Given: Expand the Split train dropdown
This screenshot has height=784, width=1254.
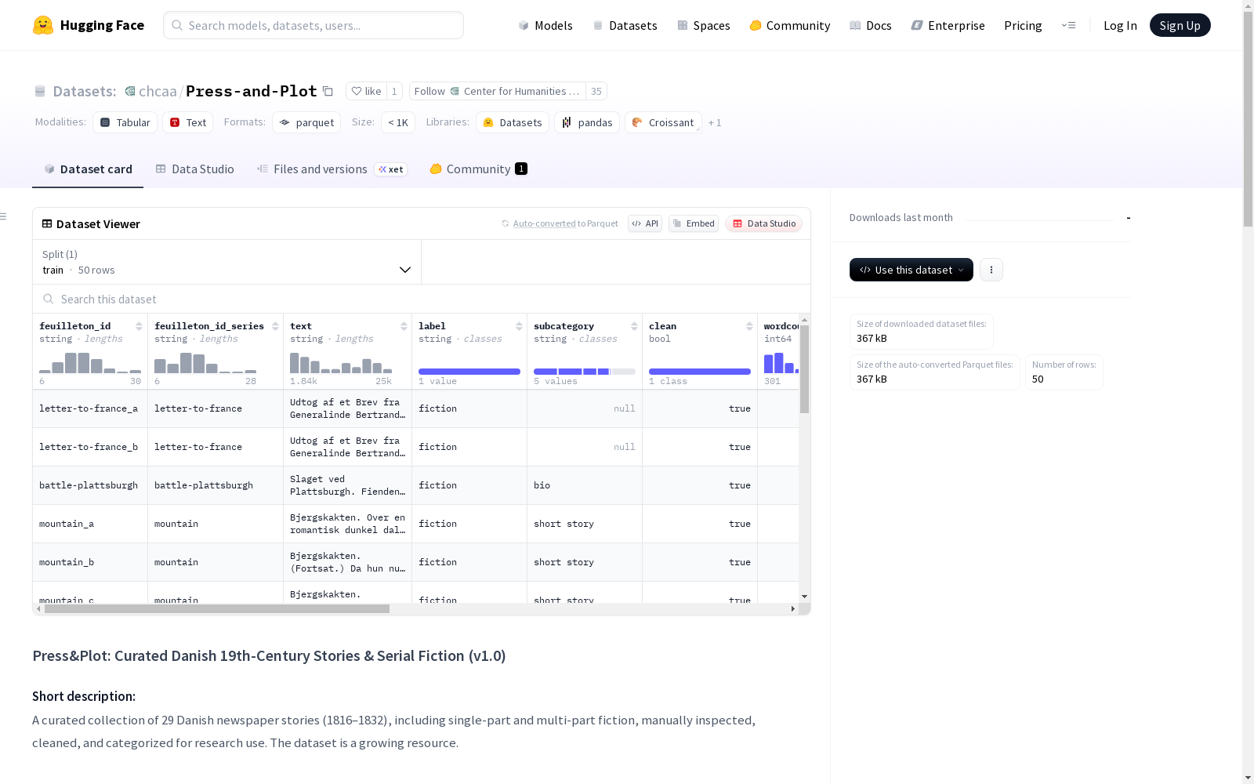Looking at the screenshot, I should tap(227, 262).
